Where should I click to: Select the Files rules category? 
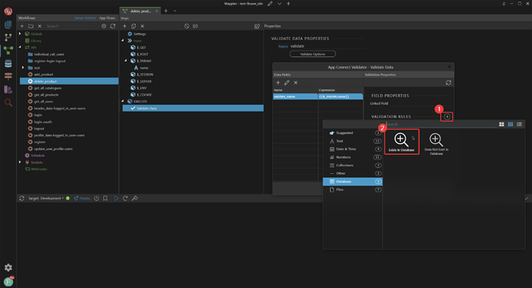(352, 189)
